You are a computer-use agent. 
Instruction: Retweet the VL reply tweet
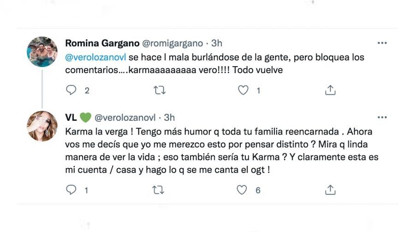tap(158, 190)
